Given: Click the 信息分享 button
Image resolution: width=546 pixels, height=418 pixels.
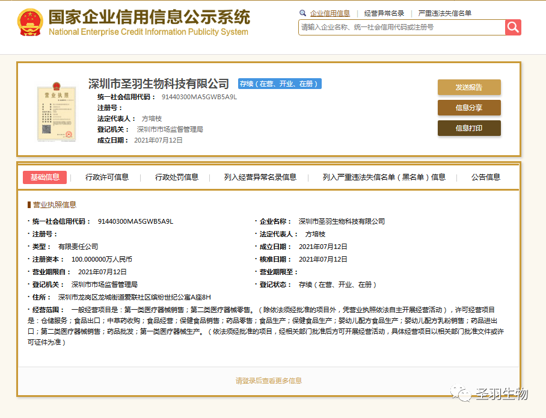Looking at the screenshot, I should 468,108.
